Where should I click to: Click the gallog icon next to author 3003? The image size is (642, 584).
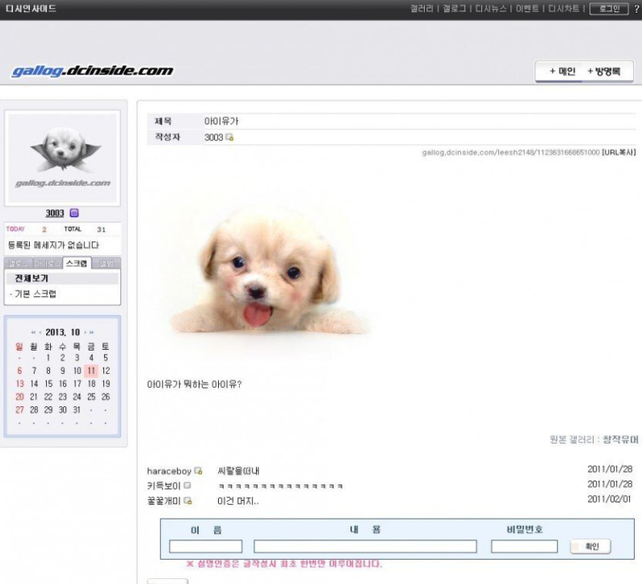(230, 138)
